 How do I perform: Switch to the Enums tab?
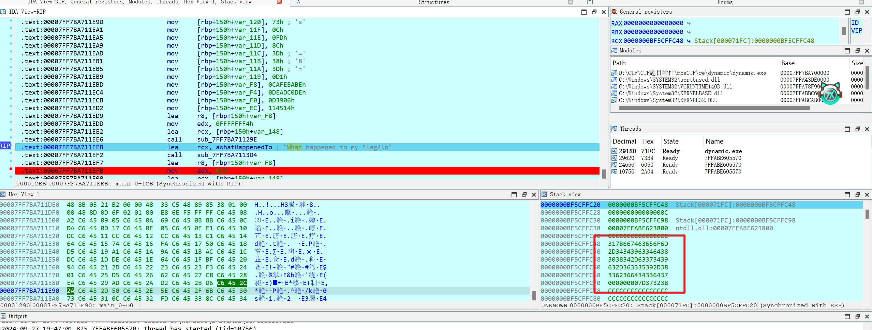click(x=725, y=2)
